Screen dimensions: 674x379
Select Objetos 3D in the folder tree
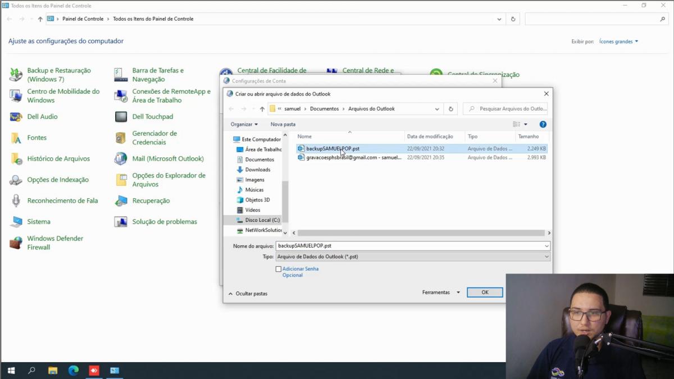click(x=253, y=200)
